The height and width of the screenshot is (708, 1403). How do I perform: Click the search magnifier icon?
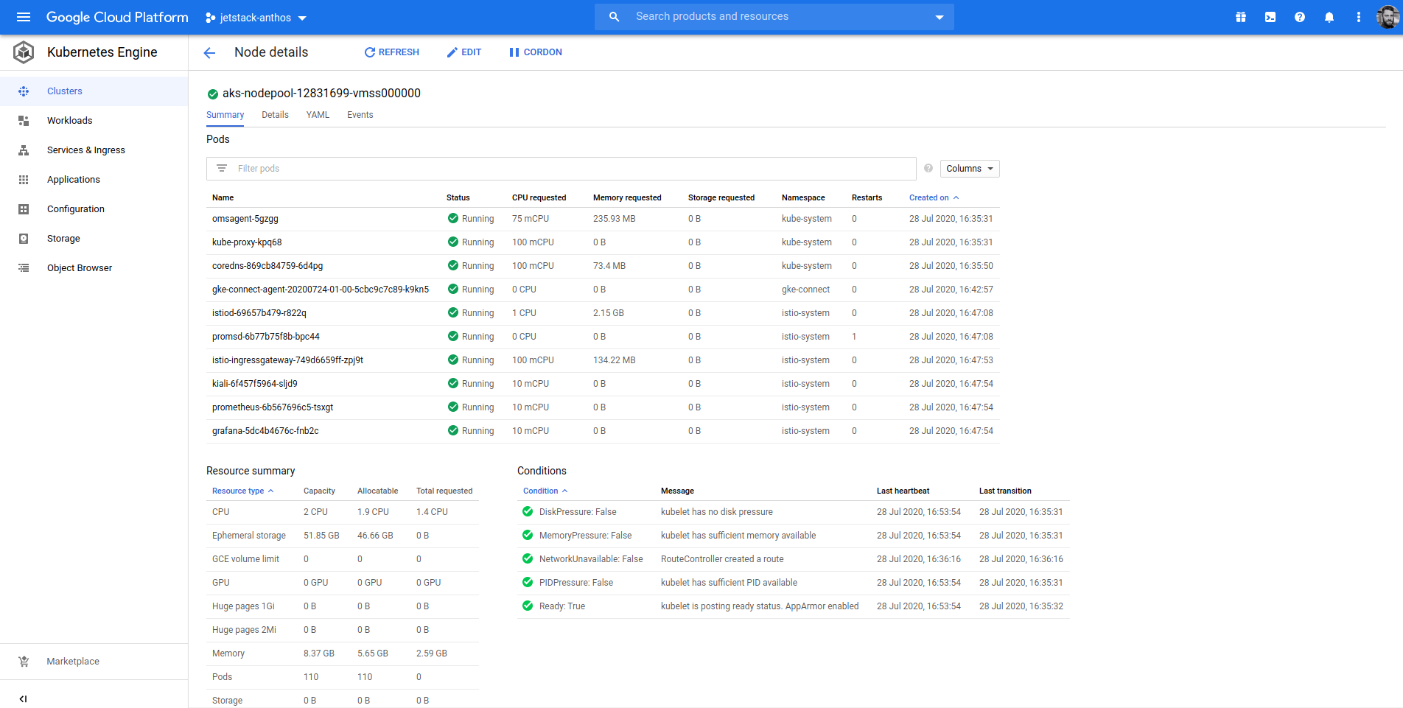coord(614,17)
